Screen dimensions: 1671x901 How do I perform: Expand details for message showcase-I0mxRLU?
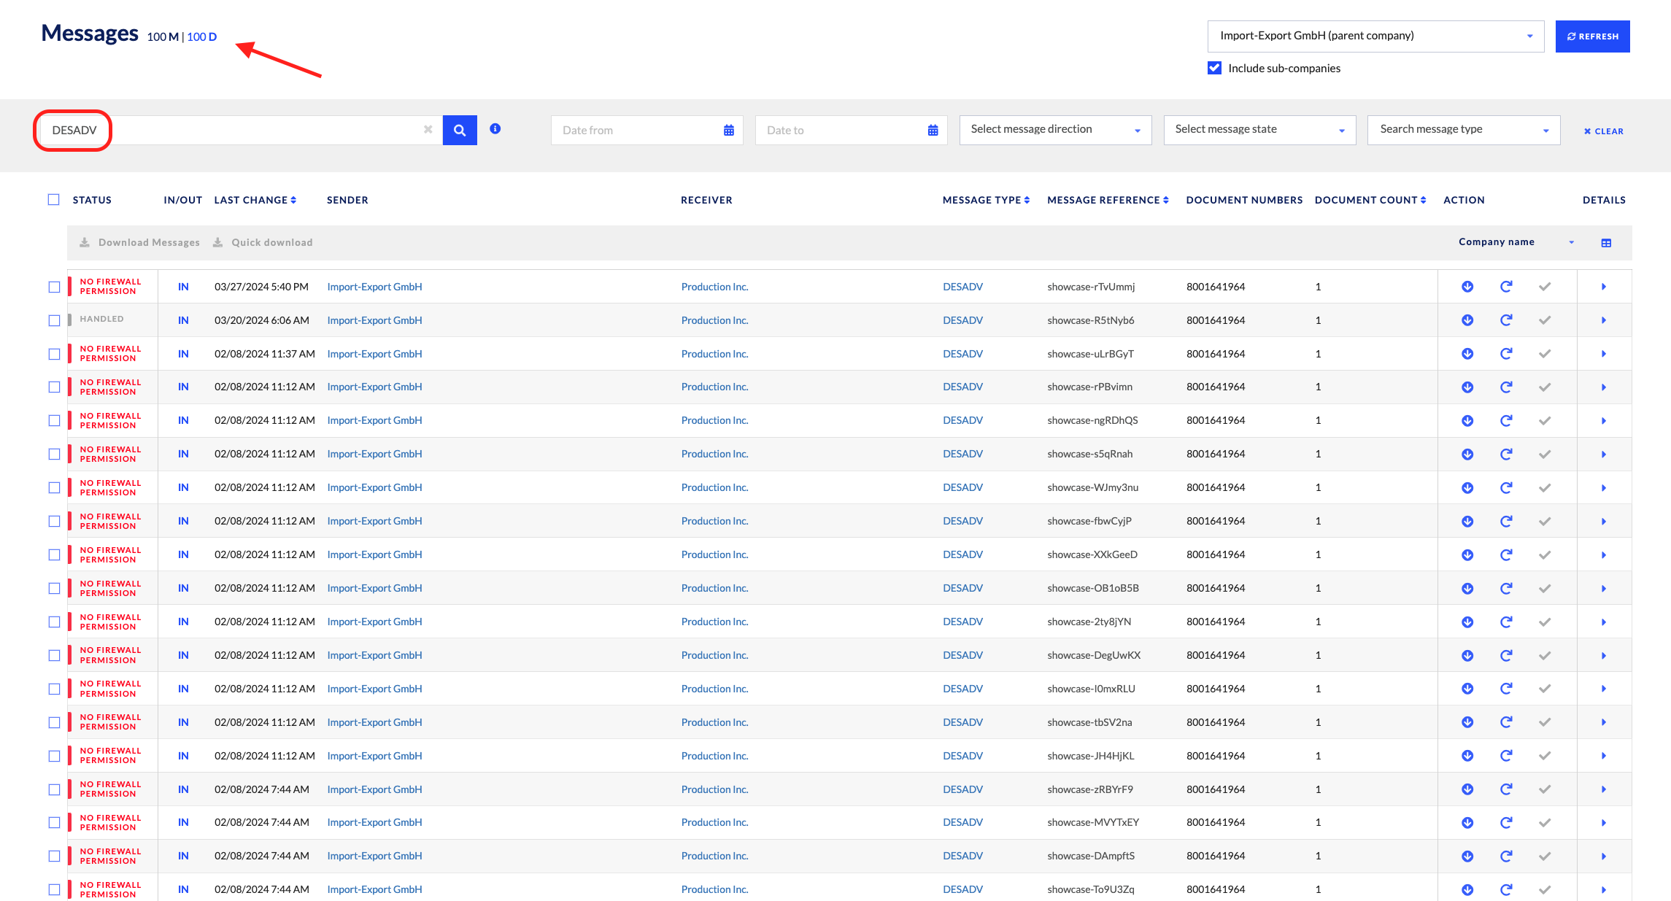(x=1604, y=689)
